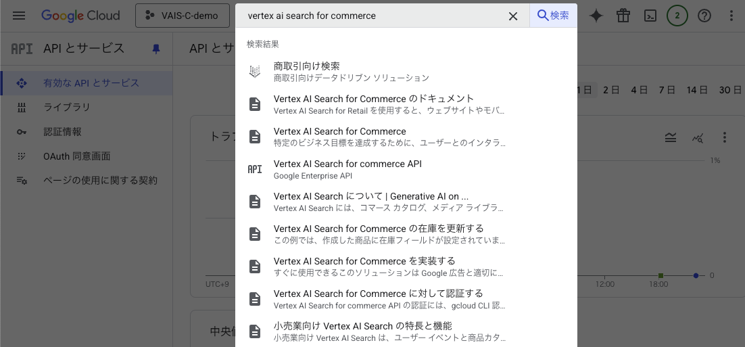Image resolution: width=745 pixels, height=347 pixels.
Task: Open Vertex AI Search for Commerce のドキュメント result
Action: [406, 104]
